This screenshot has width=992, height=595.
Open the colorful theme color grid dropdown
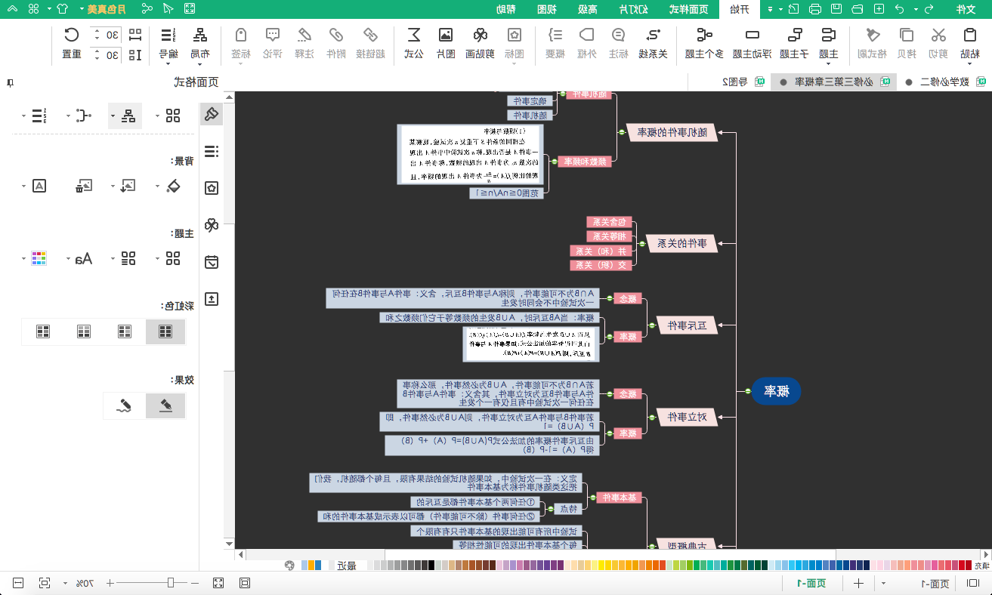pos(34,258)
